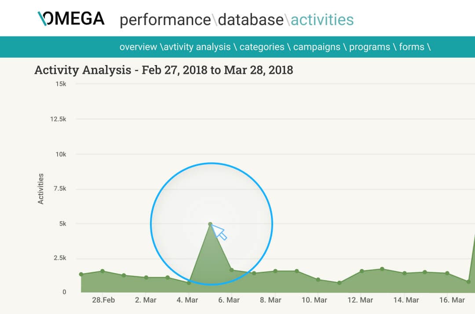Image resolution: width=475 pixels, height=314 pixels.
Task: Switch to the programs tab
Action: [369, 47]
